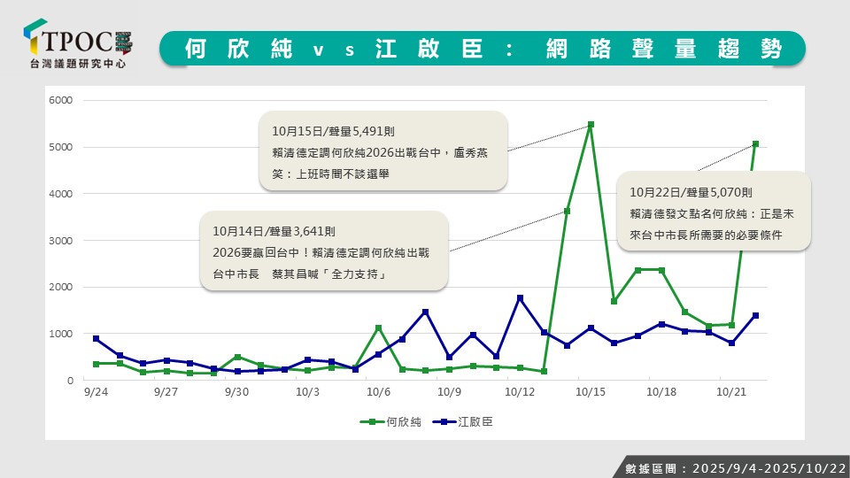The width and height of the screenshot is (850, 478).
Task: Open the 10月14日 聲量3,641則 callout box
Action: coord(324,251)
